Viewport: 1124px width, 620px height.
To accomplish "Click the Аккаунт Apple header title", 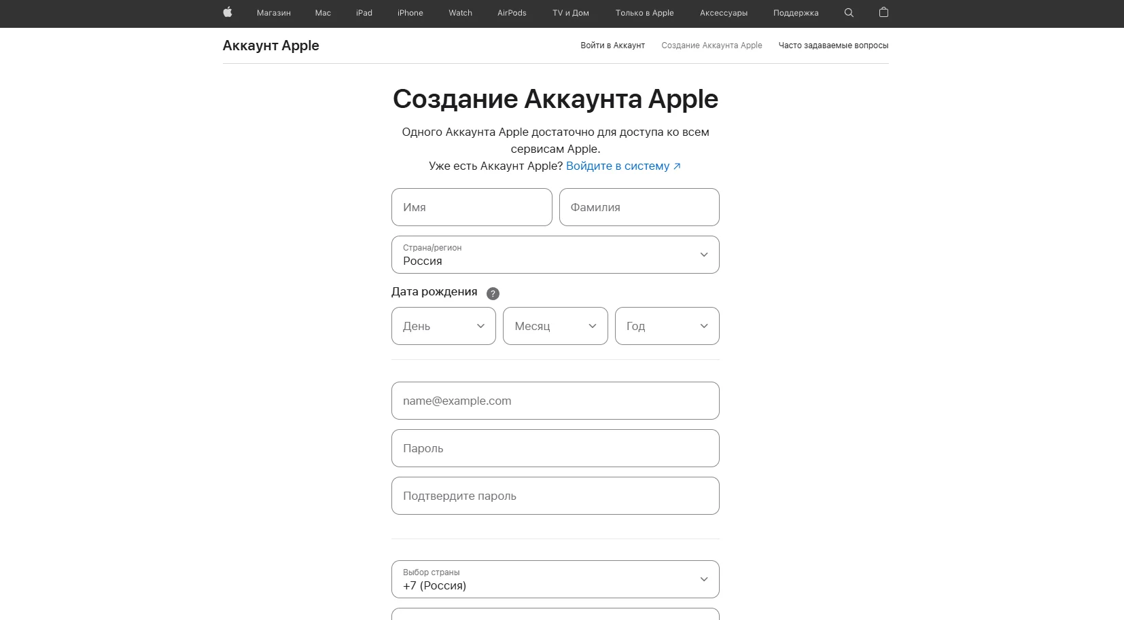I will [x=270, y=45].
